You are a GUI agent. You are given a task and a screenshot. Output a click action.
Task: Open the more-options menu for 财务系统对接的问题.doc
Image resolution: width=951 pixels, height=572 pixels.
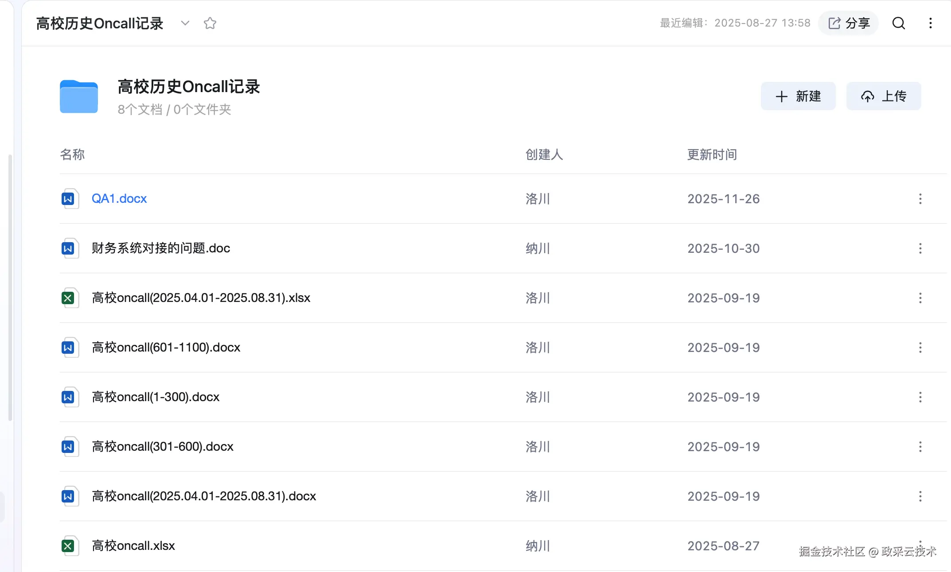coord(920,248)
